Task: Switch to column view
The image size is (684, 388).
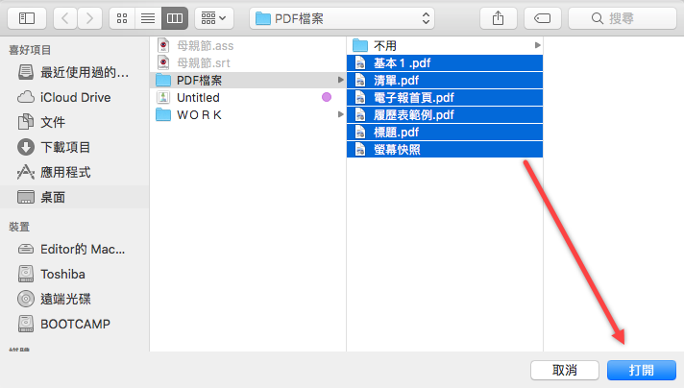Action: (x=175, y=18)
